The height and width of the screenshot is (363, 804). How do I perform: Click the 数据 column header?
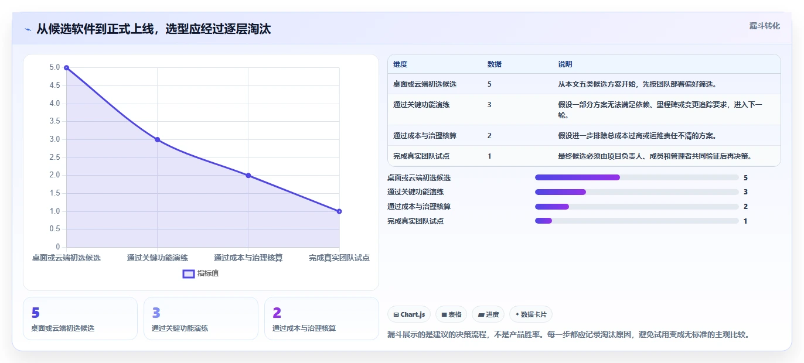494,64
